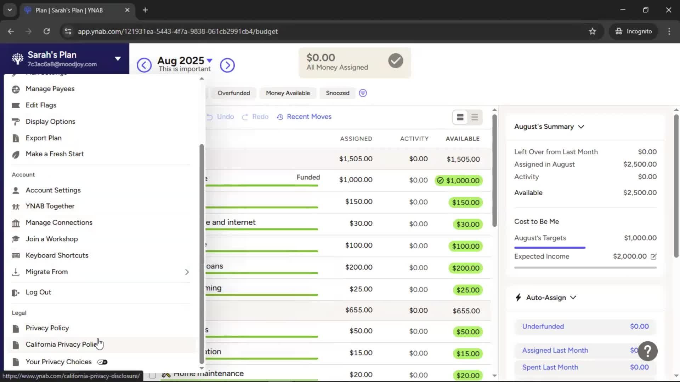
Task: Open Manage Payees from the menu
Action: pyautogui.click(x=50, y=89)
